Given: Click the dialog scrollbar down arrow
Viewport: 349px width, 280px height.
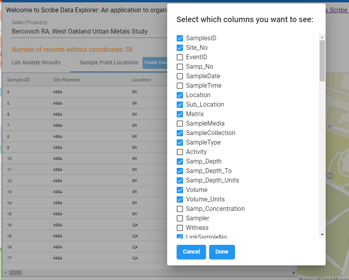Looking at the screenshot, I should tap(322, 235).
